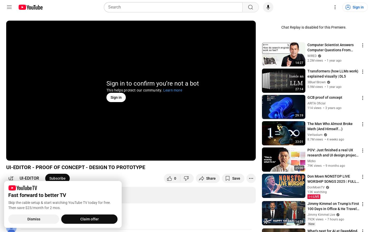Open title Transformers (how LLMs work) explained visually
The height and width of the screenshot is (232, 372).
pos(333,74)
